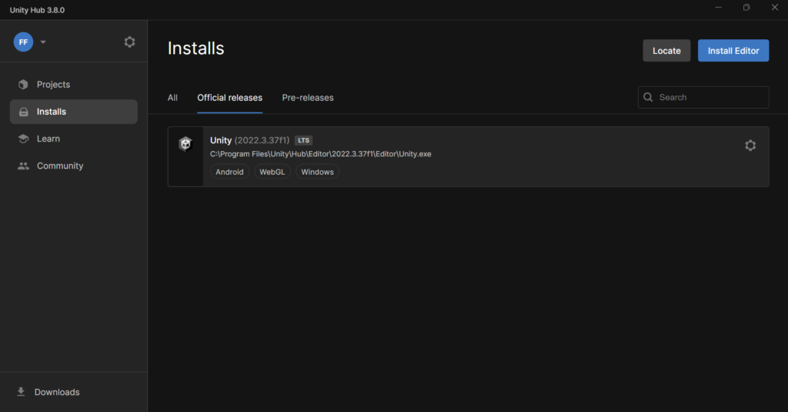
Task: Restore the Unity Hub window size
Action: pos(746,8)
